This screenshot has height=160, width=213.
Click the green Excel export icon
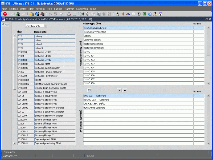coord(144,14)
